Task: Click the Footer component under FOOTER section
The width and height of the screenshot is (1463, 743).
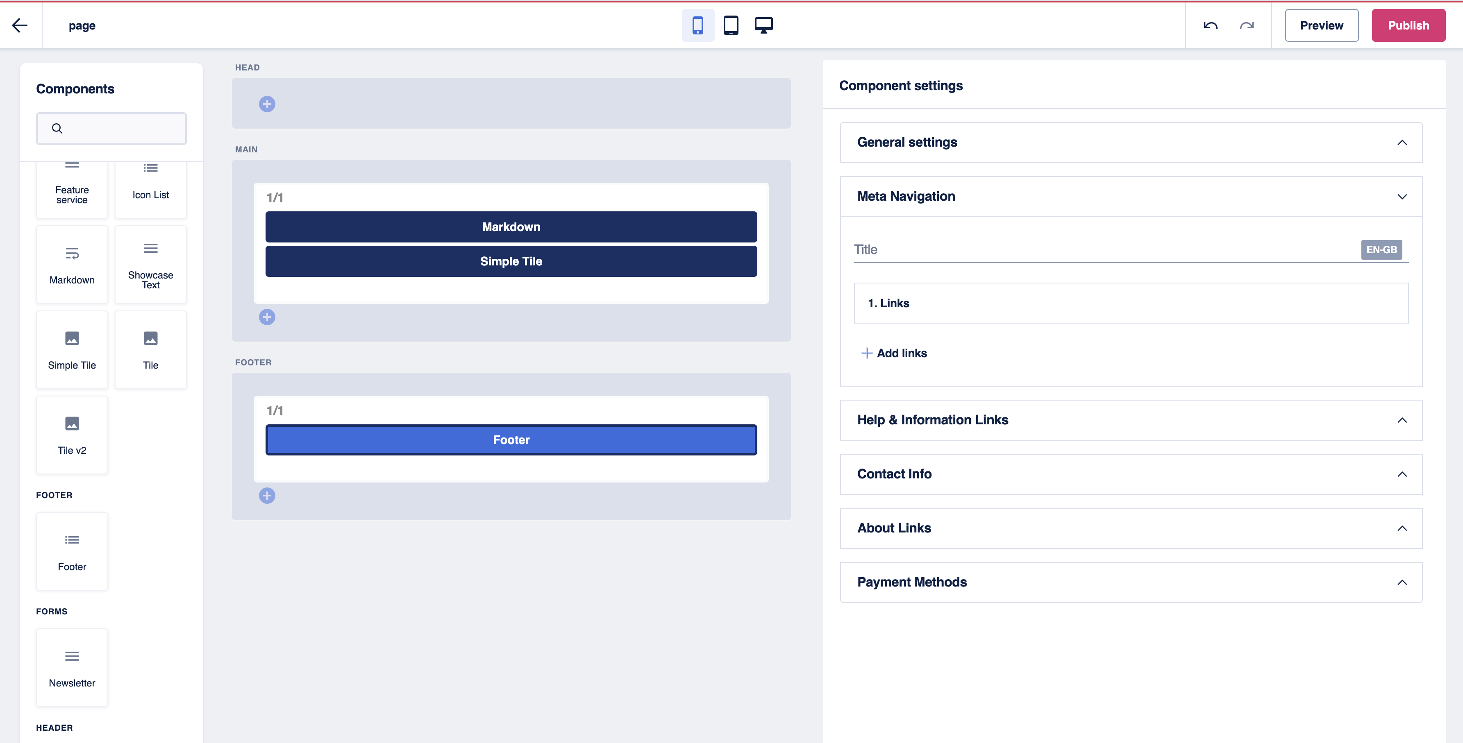Action: (72, 551)
